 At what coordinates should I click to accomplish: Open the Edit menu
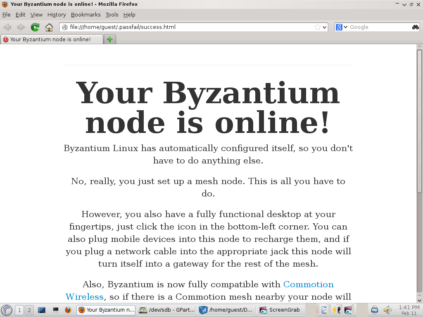pos(20,14)
